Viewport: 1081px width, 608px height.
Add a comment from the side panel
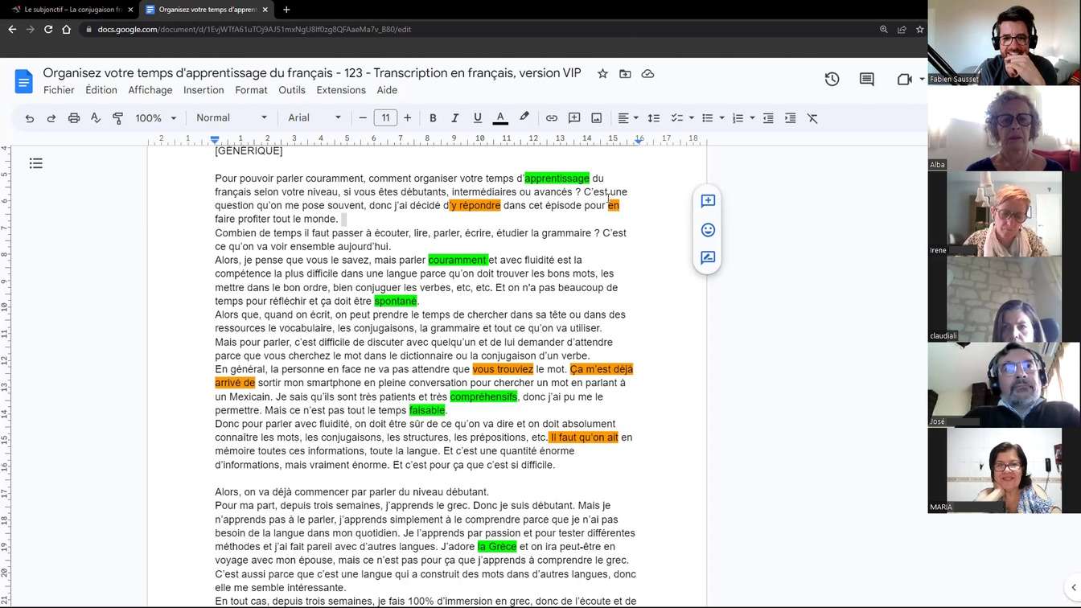click(x=708, y=201)
